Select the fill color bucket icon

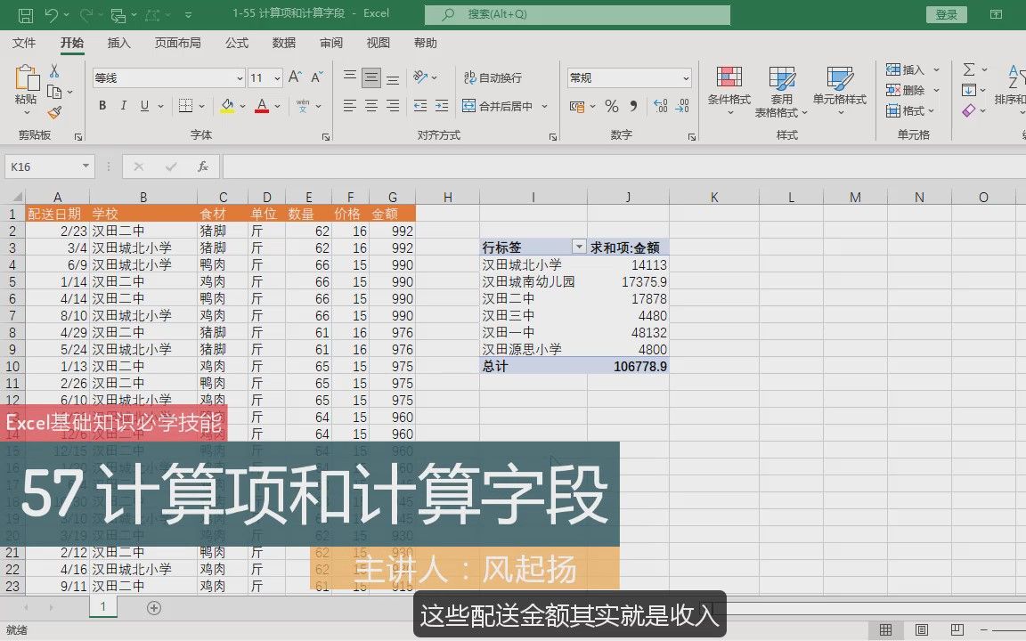pos(229,105)
